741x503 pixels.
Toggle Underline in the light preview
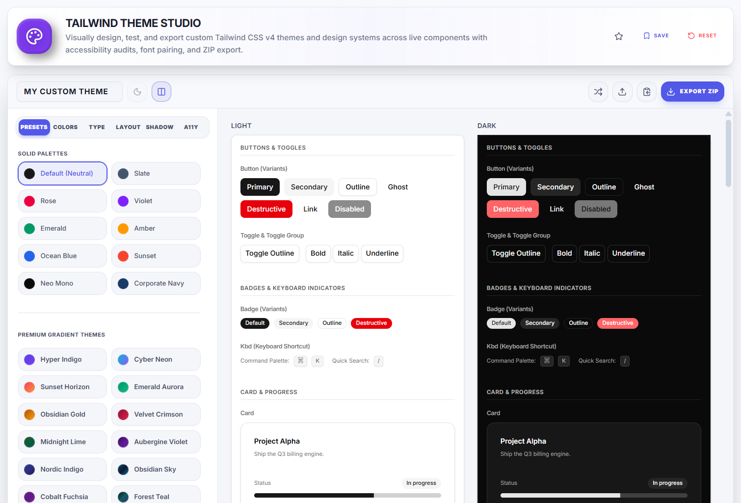pyautogui.click(x=382, y=254)
